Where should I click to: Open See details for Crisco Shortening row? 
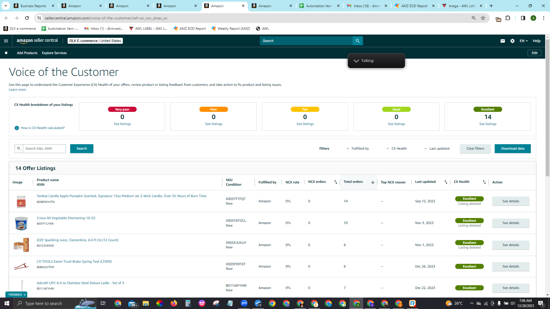click(x=511, y=223)
